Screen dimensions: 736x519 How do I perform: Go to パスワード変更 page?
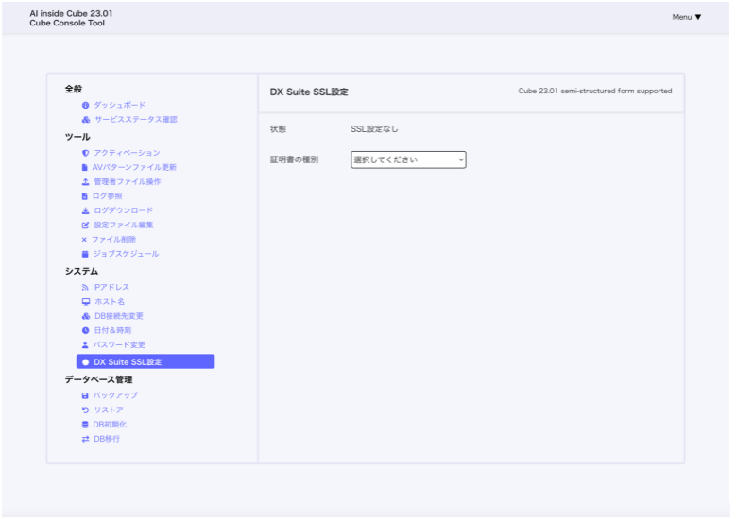(x=119, y=345)
